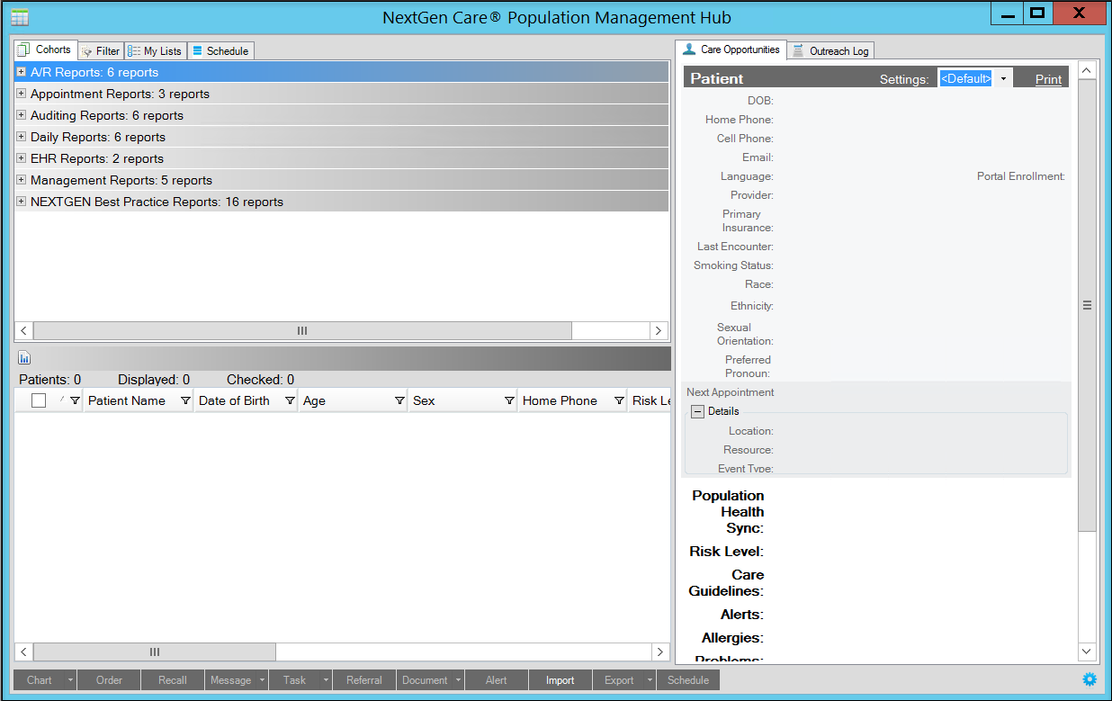Click the application icon in the title bar

pos(19,17)
